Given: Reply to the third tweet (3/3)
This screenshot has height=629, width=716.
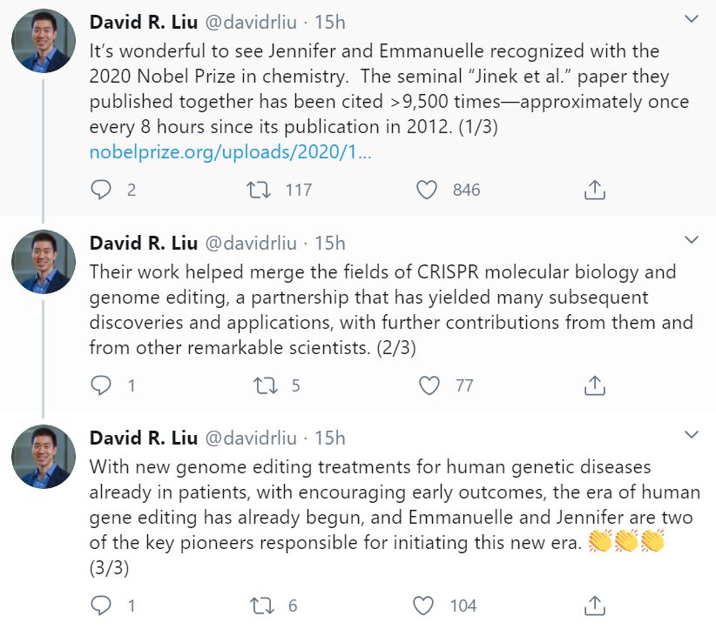Looking at the screenshot, I should (102, 605).
